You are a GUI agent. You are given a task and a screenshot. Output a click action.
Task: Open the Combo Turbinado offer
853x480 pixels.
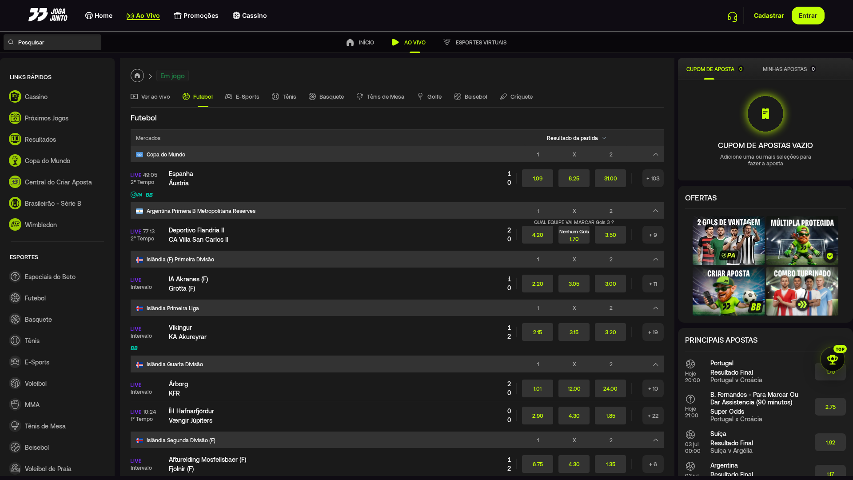click(802, 291)
